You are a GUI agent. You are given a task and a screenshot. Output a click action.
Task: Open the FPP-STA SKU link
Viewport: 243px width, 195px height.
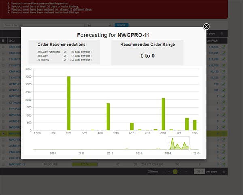[x=15, y=158]
